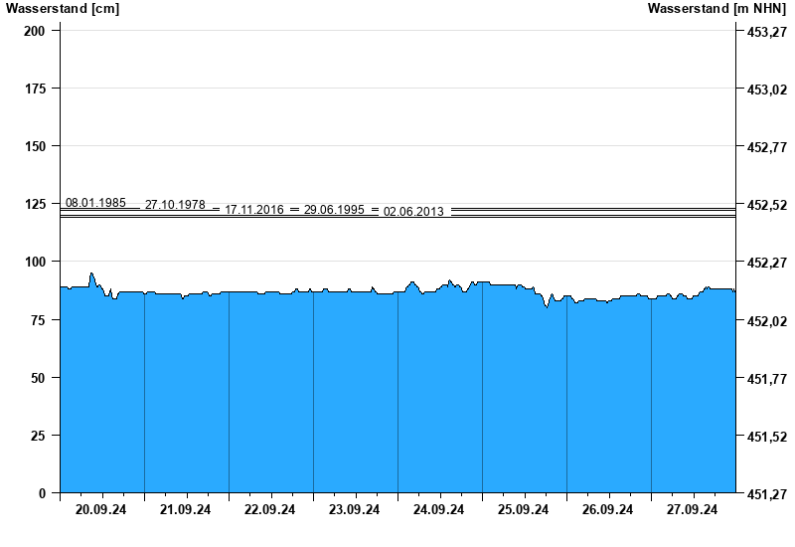Click the water level dip on 25.09.24
The height and width of the screenshot is (547, 795).
coord(547,306)
